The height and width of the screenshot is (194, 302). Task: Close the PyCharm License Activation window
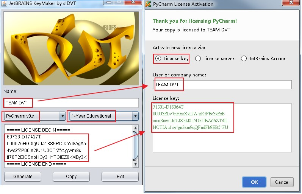coord(291,3)
